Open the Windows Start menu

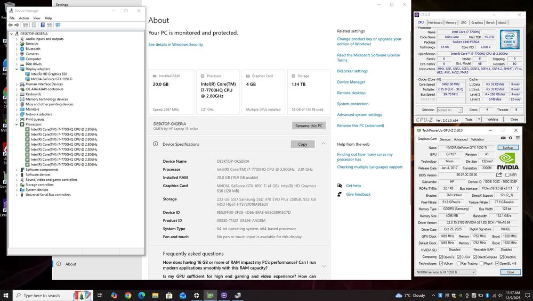coord(6,296)
